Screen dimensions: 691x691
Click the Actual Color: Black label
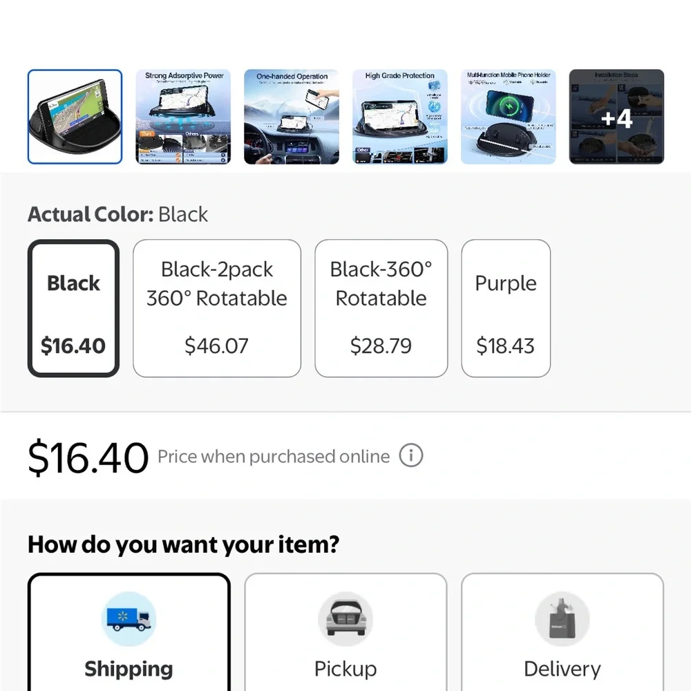[117, 215]
